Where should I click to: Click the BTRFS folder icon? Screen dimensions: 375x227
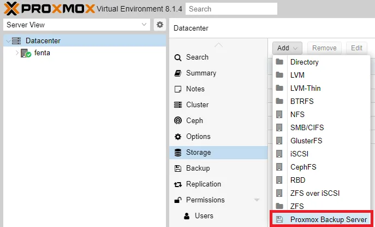tap(279, 101)
